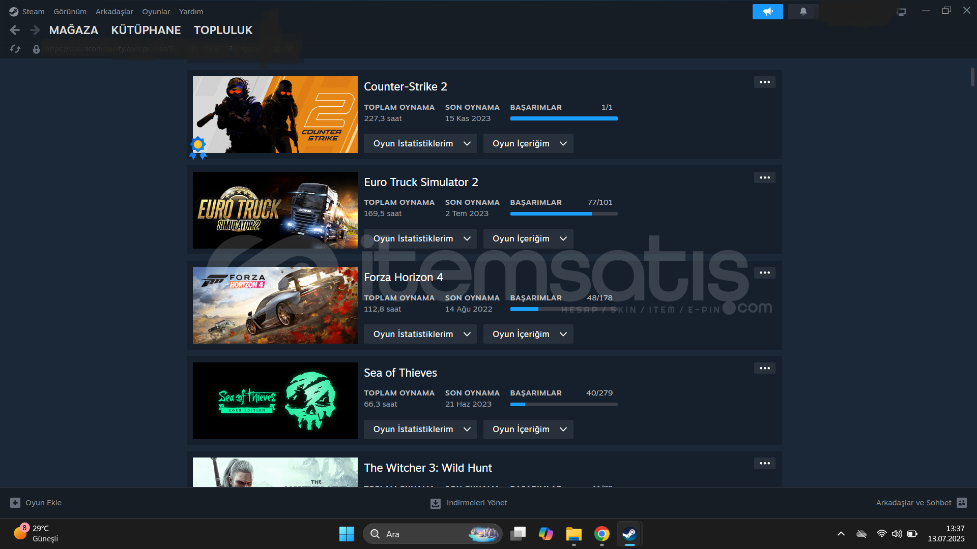Open Task View in the taskbar
Image resolution: width=977 pixels, height=549 pixels.
518,534
